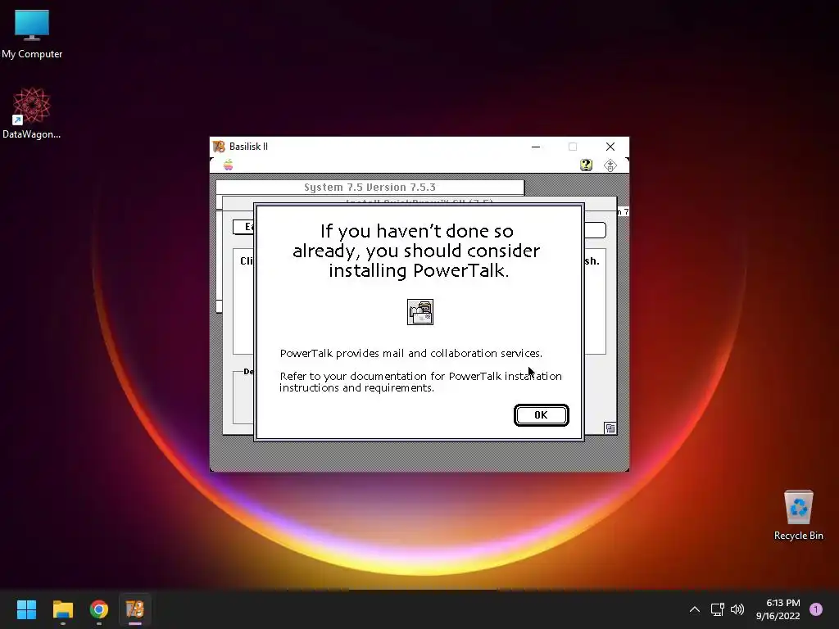Screen dimensions: 839x629
Task: Open the application switcher menu icon
Action: tap(610, 165)
